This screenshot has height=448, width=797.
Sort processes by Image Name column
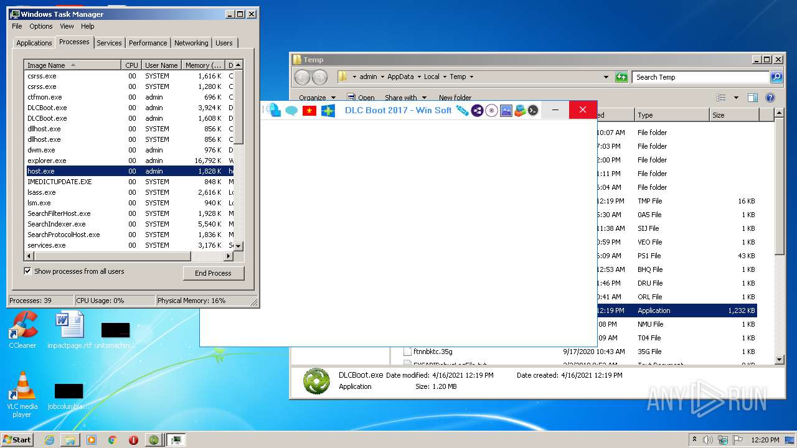[x=72, y=65]
